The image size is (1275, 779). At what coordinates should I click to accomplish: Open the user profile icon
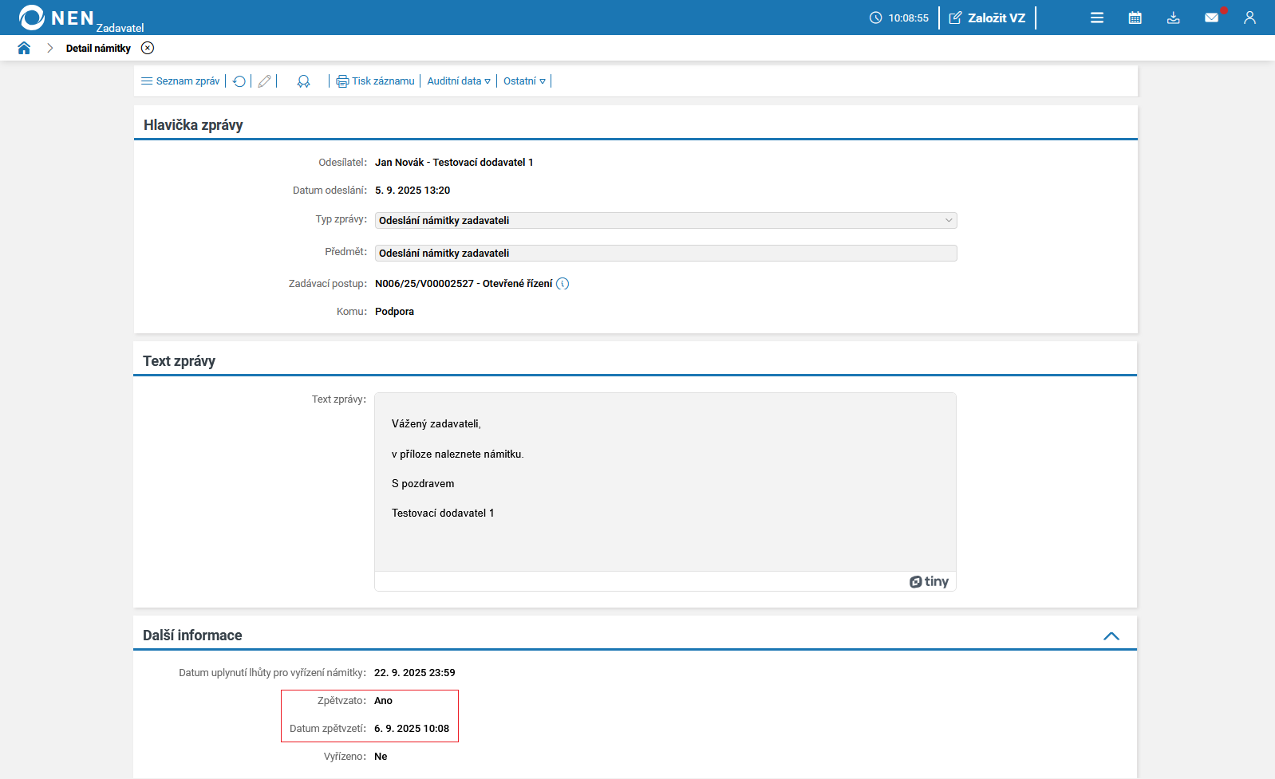(1250, 18)
